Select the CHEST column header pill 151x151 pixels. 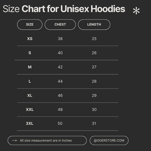(60, 24)
